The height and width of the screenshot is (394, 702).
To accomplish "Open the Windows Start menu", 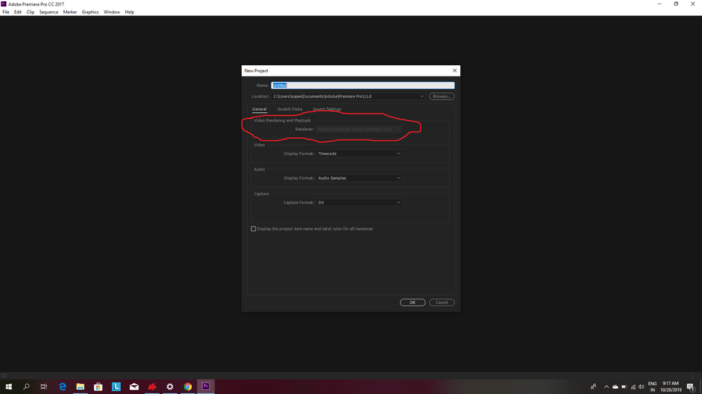I will pos(8,386).
